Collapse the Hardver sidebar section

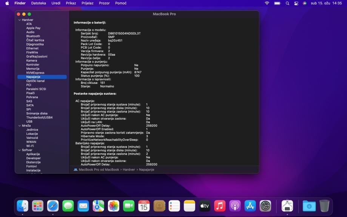20,20
